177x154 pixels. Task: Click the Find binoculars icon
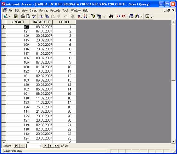tap(111, 16)
